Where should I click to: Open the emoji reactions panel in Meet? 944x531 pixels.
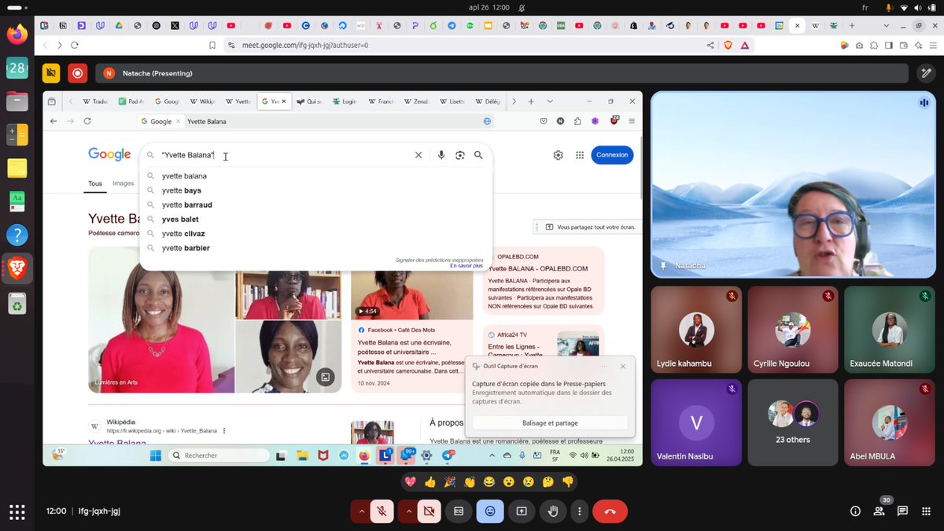coord(489,511)
